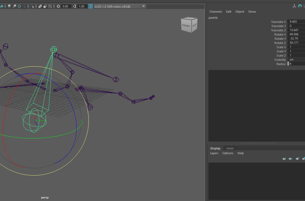Select the Translate Y channel label
Viewport: 305px width, 201px height.
(x=278, y=26)
